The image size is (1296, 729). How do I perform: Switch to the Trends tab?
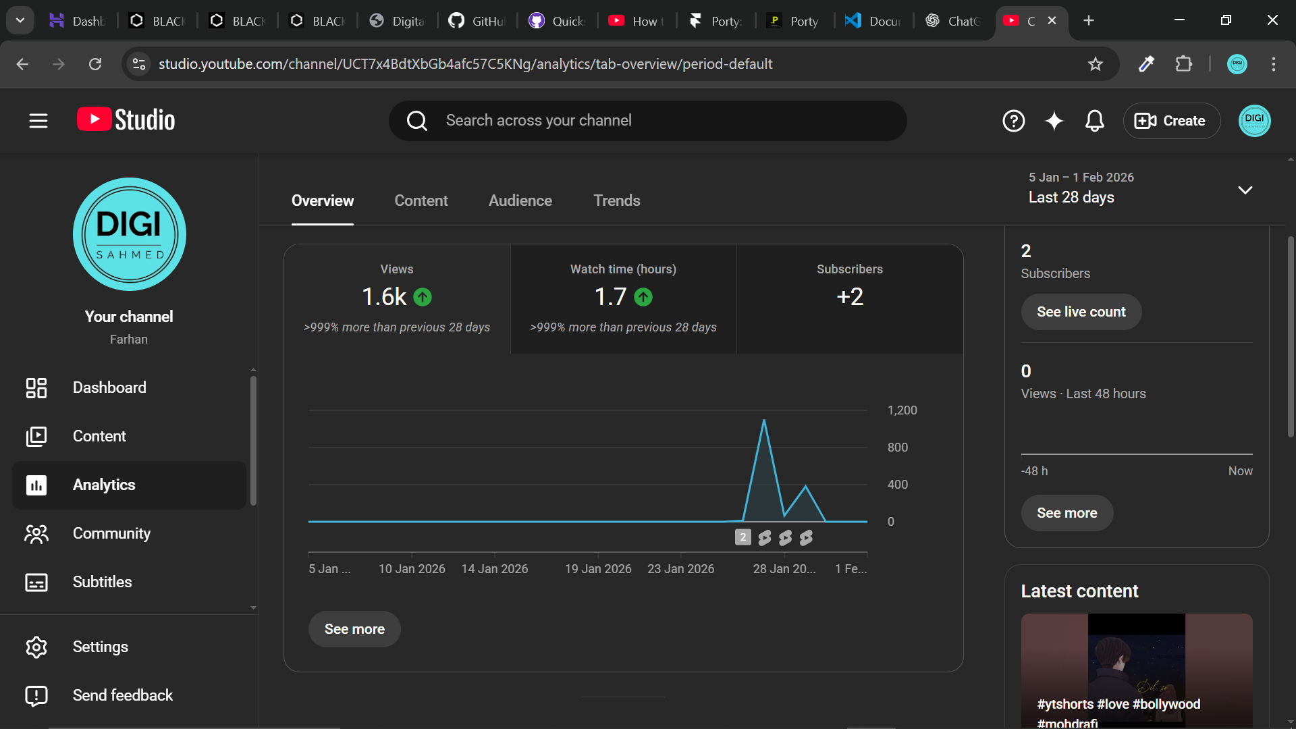pyautogui.click(x=616, y=200)
